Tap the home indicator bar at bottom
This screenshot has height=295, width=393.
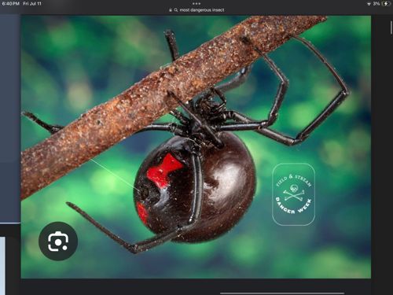pyautogui.click(x=282, y=293)
